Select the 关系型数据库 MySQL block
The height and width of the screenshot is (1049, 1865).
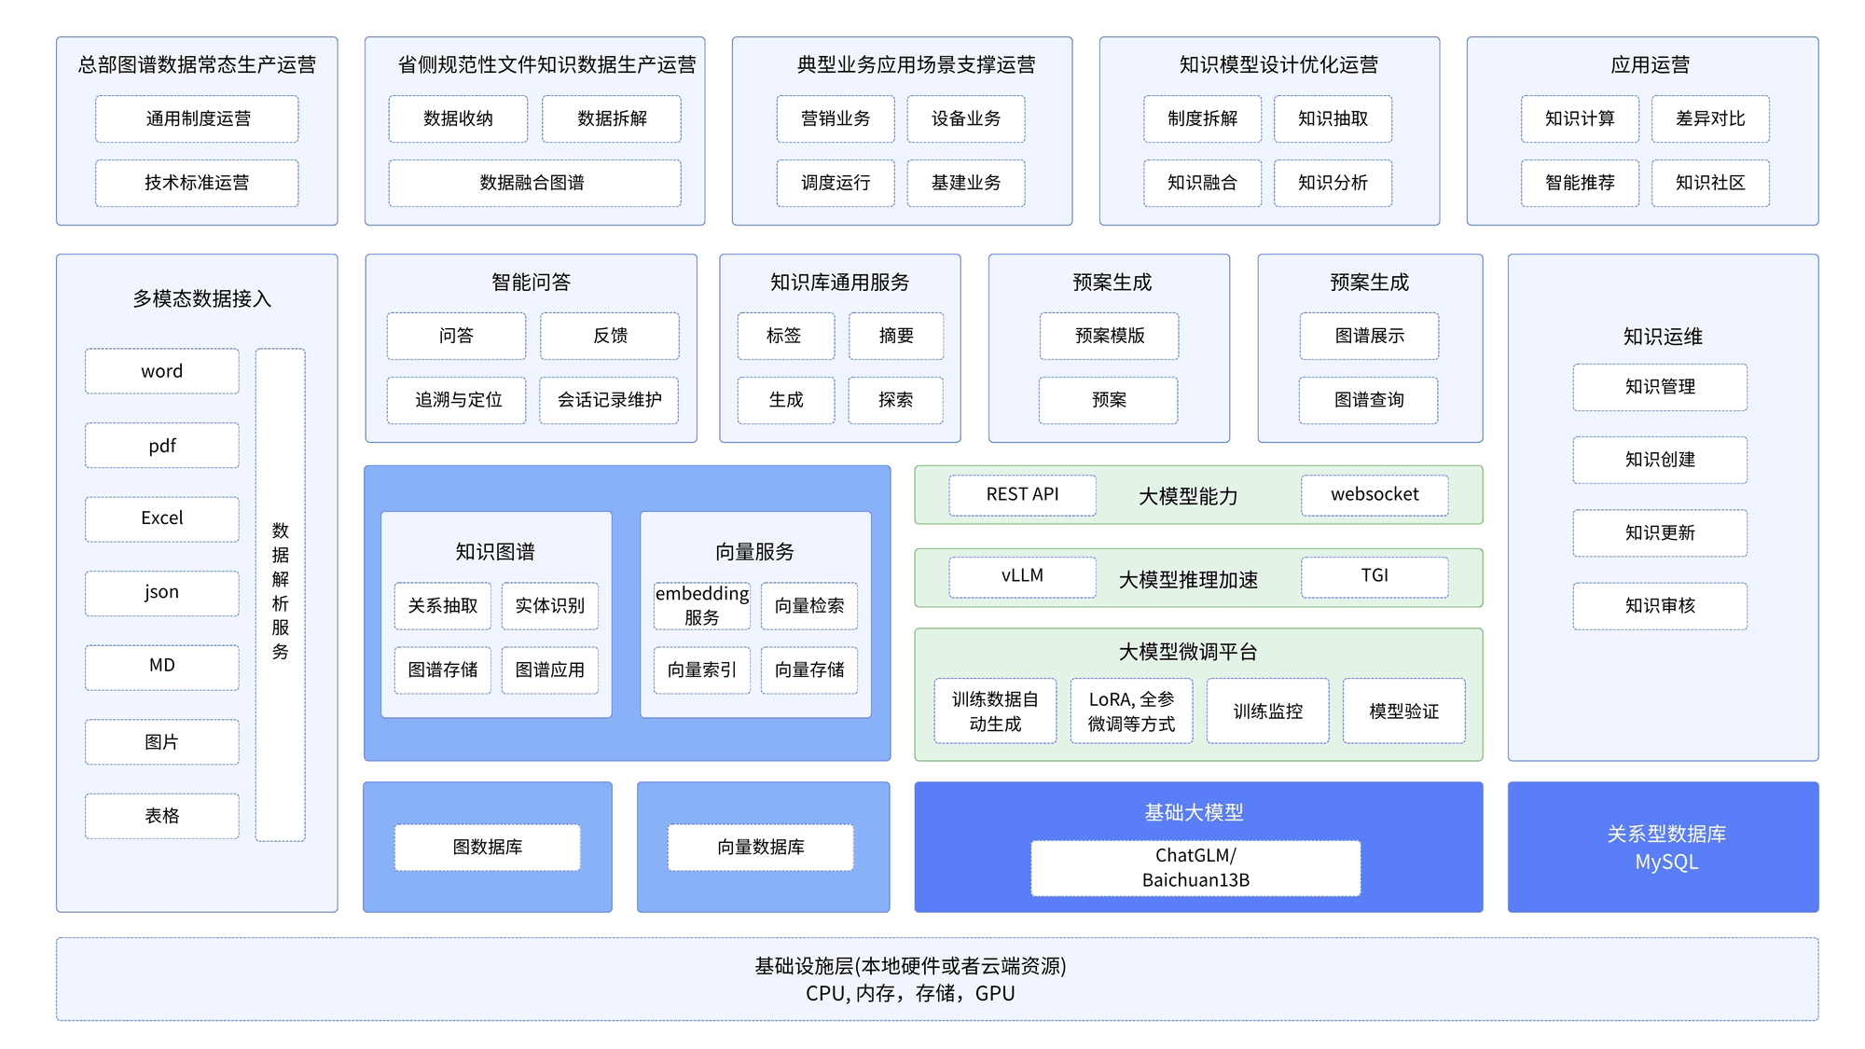(x=1663, y=847)
